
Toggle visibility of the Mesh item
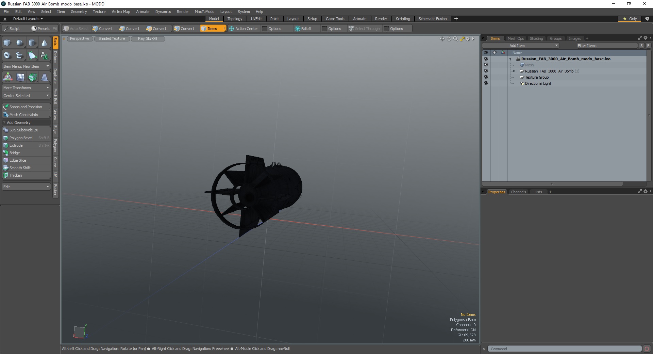pyautogui.click(x=486, y=65)
